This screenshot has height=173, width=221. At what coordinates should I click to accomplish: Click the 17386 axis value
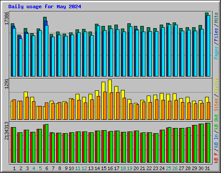[6, 18]
